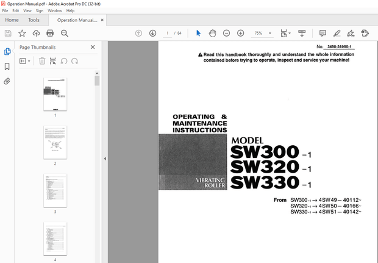
Task: Select the Highlight text pen tool
Action: click(337, 34)
